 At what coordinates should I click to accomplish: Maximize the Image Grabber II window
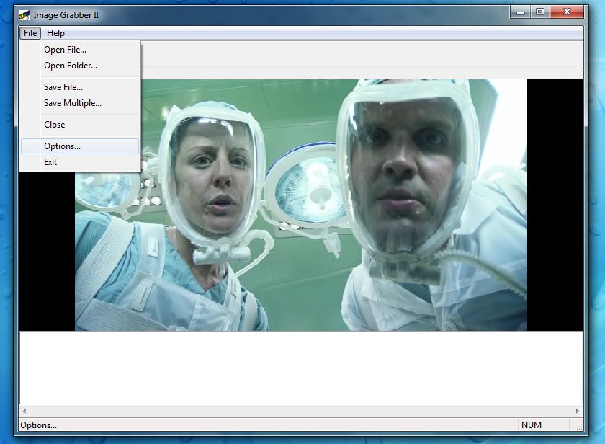tap(540, 12)
